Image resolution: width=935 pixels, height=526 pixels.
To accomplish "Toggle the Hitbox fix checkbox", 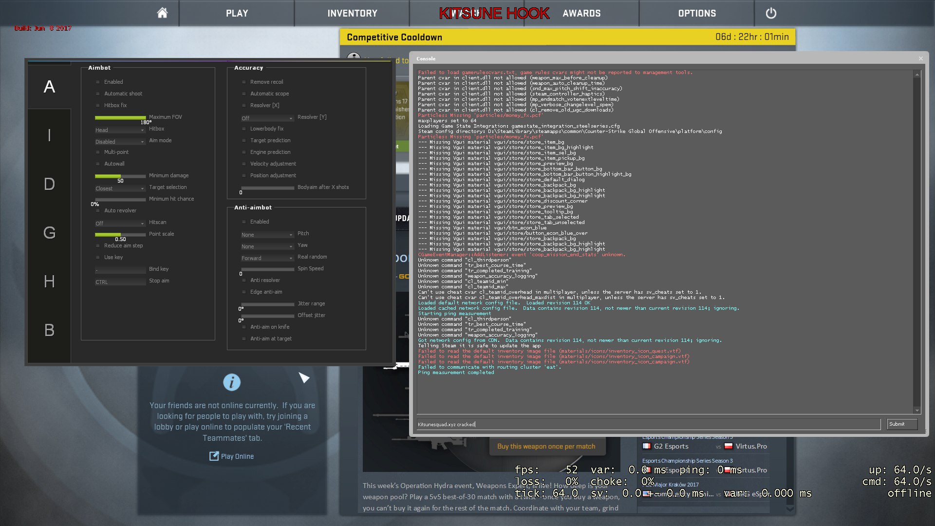I will (x=98, y=105).
